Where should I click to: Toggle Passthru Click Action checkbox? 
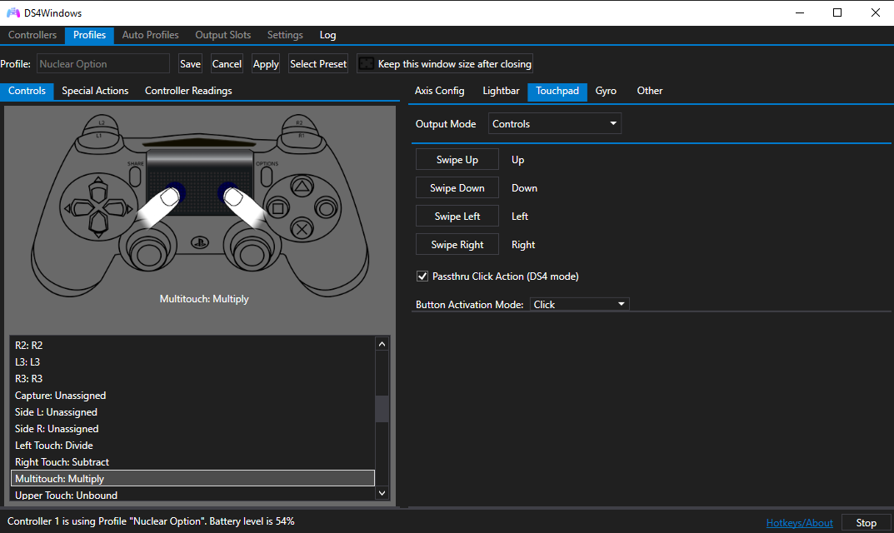click(422, 276)
